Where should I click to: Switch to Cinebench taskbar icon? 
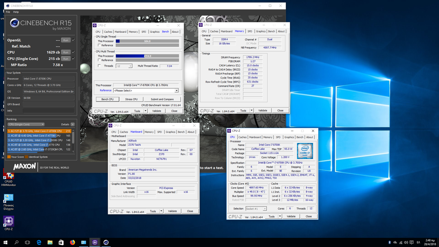click(x=106, y=242)
